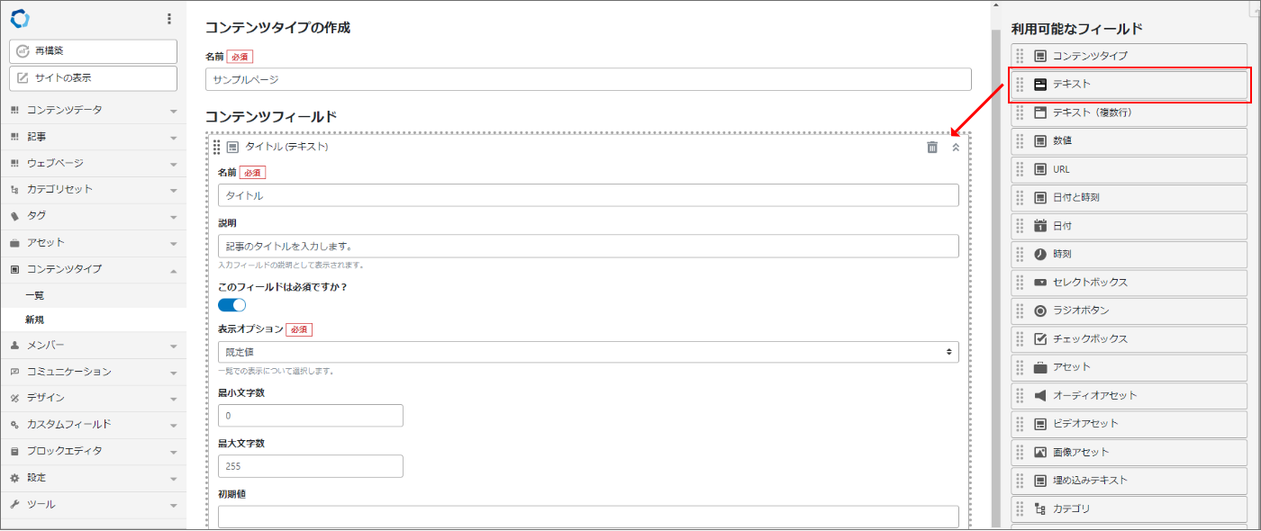This screenshot has height=531, width=1261.
Task: Click the オーディオアセット speaker icon
Action: (x=1040, y=395)
